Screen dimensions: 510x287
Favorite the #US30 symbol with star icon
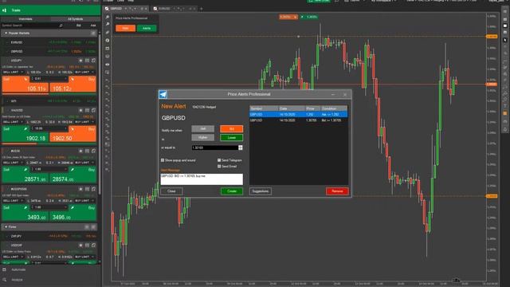coord(80,151)
